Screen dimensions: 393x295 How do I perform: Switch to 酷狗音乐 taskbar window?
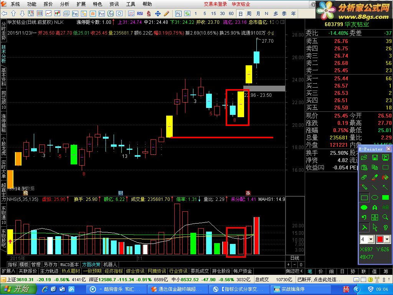point(116,289)
